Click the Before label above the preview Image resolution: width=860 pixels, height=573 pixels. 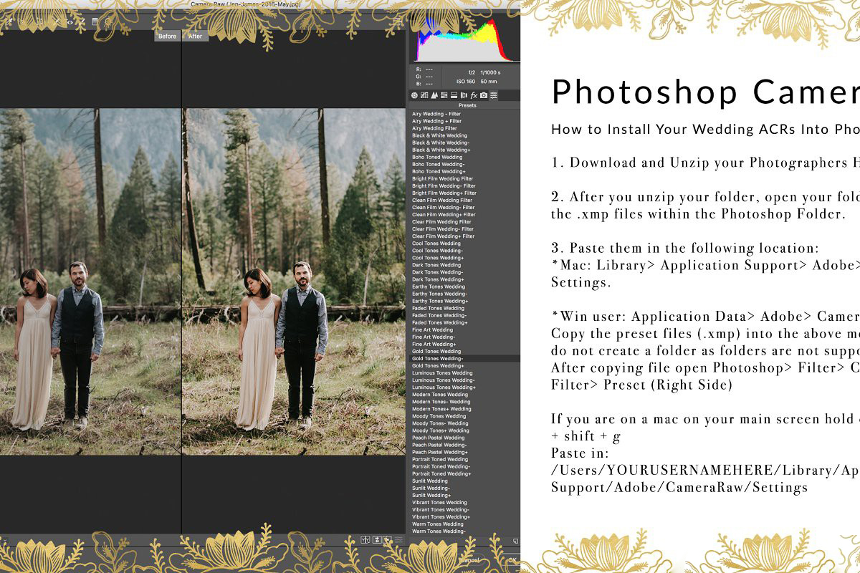[168, 36]
